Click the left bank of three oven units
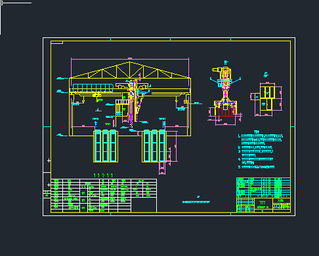The width and height of the screenshot is (319, 256). (106, 146)
